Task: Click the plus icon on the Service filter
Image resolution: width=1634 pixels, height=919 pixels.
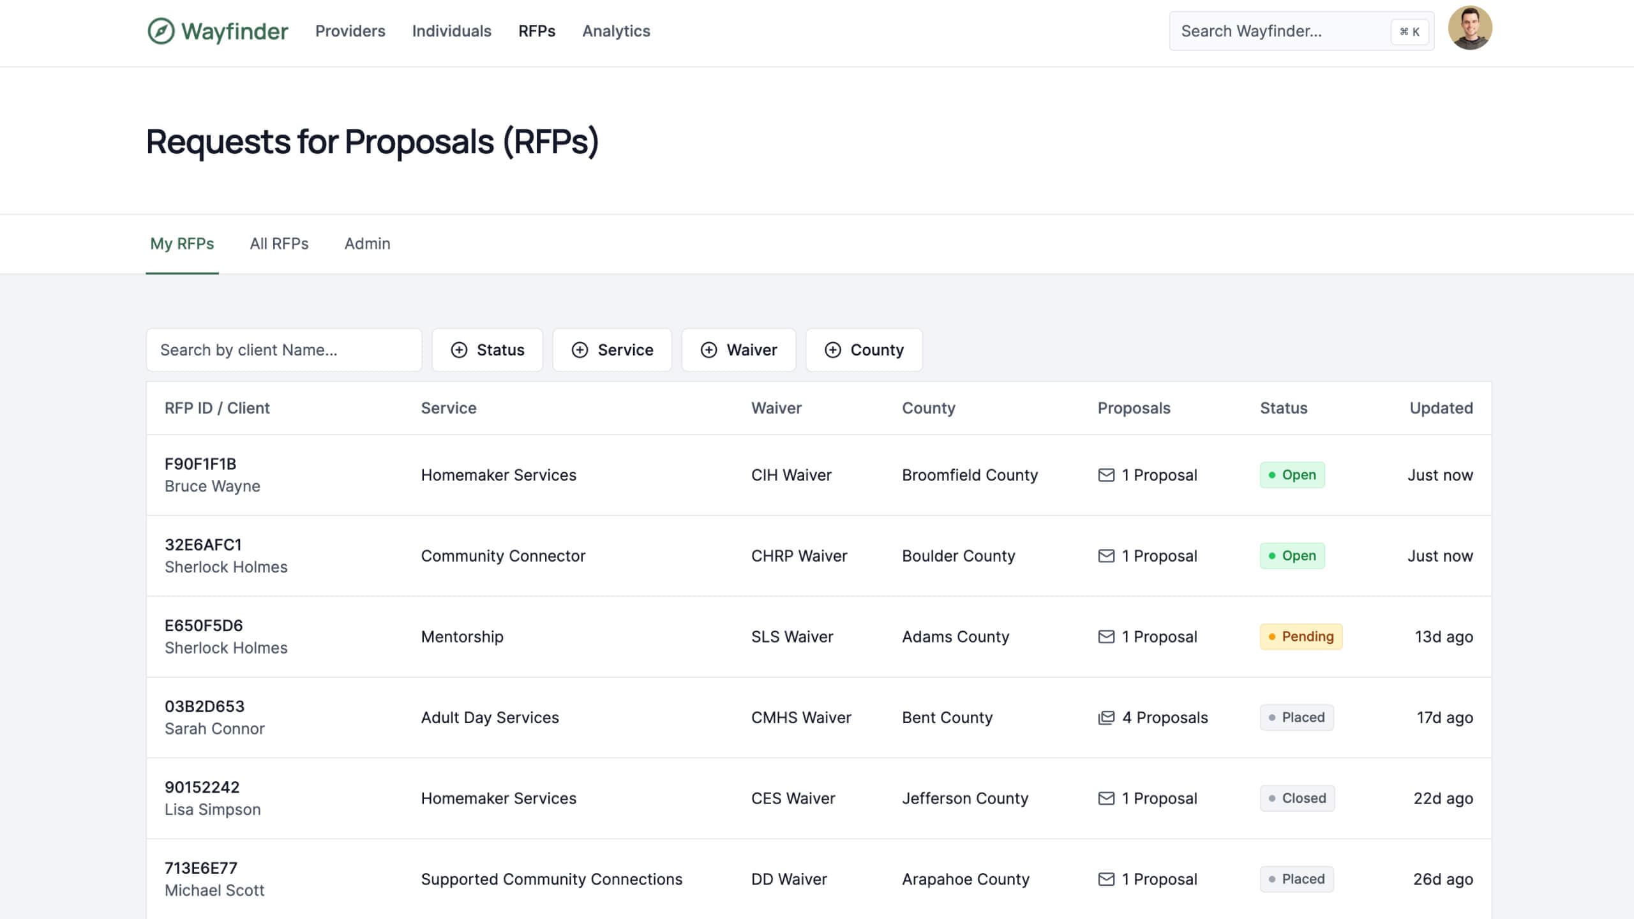Action: (x=581, y=350)
